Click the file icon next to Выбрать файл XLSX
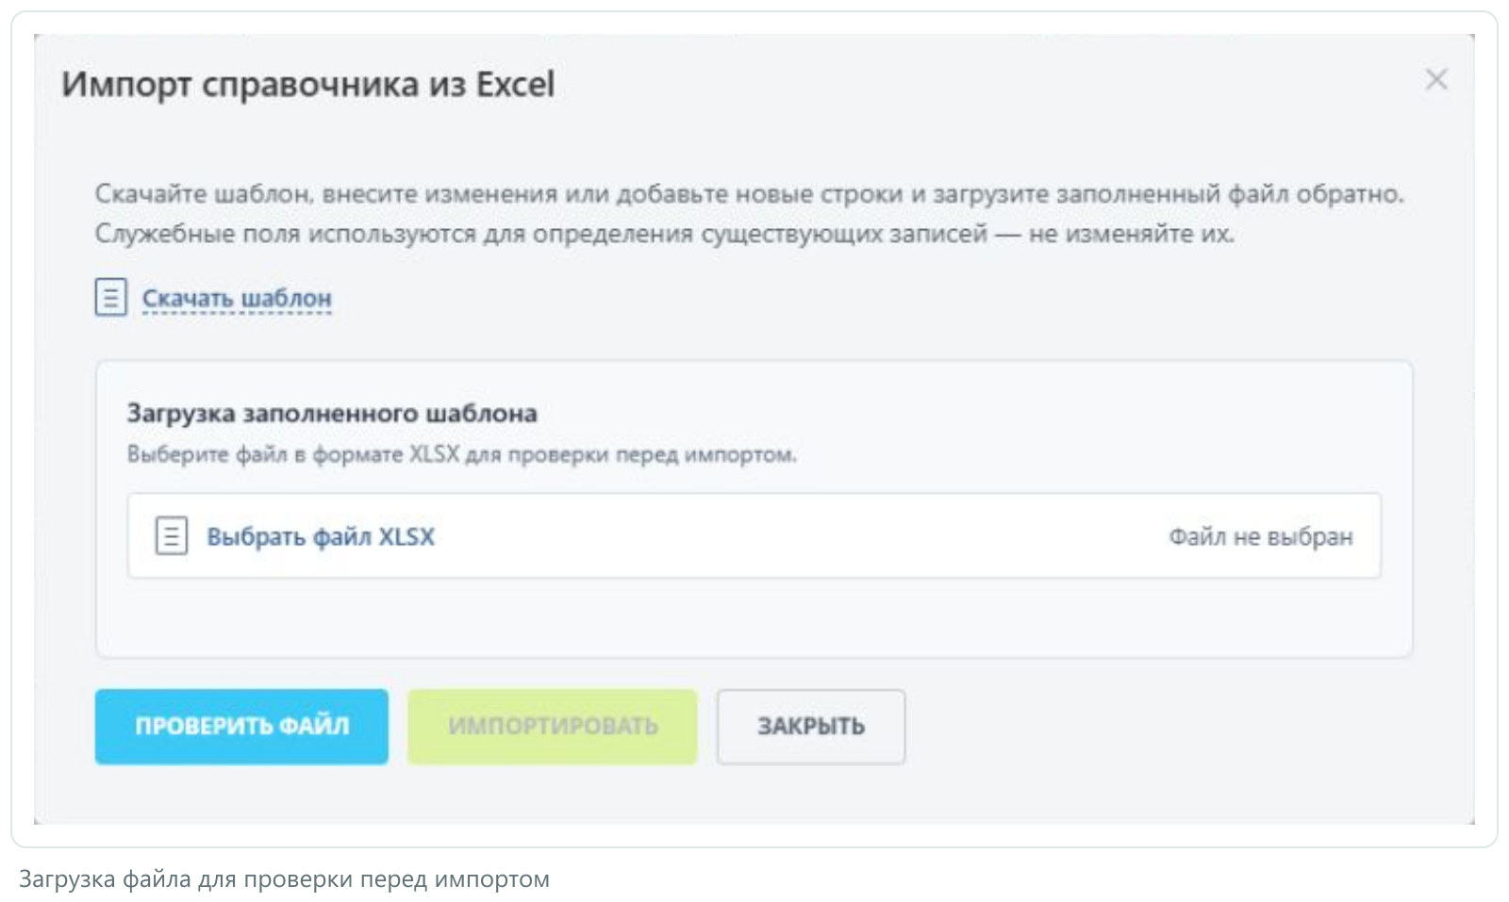This screenshot has height=902, width=1509. 171,535
